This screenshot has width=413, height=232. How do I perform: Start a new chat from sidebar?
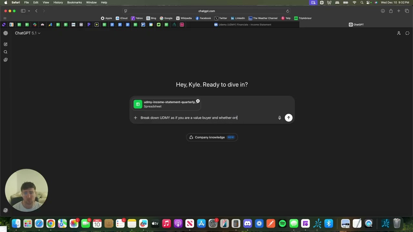click(5, 44)
